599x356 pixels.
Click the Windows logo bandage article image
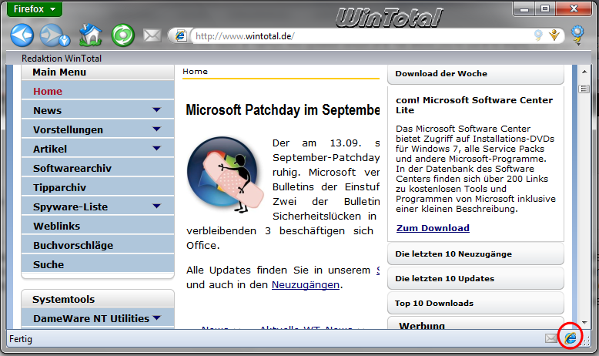pos(226,174)
